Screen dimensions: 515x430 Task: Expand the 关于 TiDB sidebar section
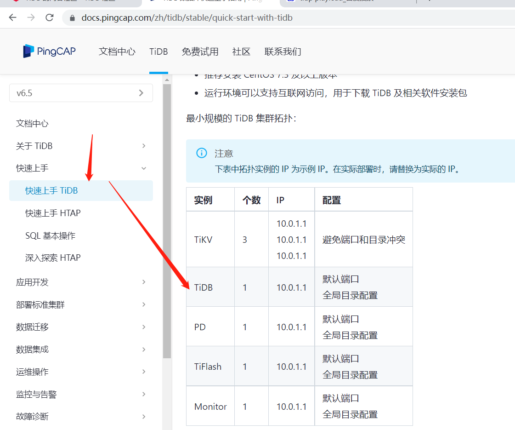[81, 146]
